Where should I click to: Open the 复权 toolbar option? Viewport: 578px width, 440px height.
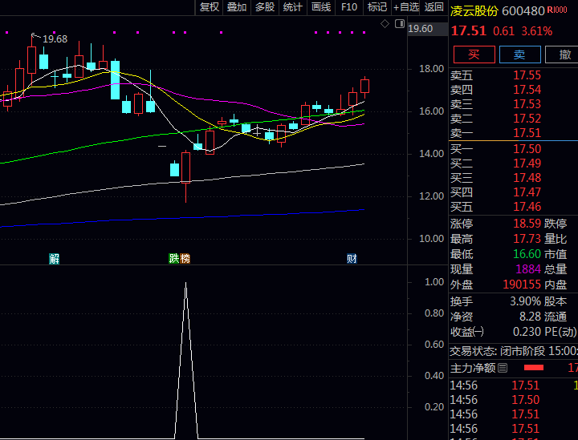tap(209, 7)
